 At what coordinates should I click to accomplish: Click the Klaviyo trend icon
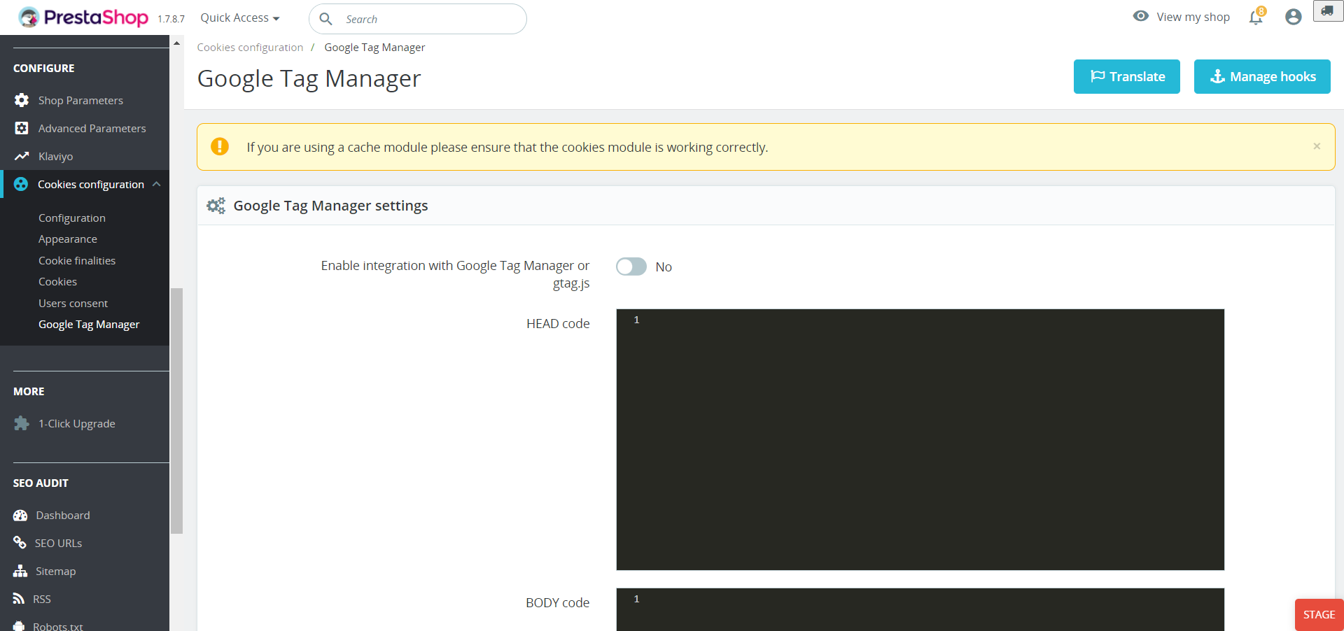pyautogui.click(x=22, y=156)
